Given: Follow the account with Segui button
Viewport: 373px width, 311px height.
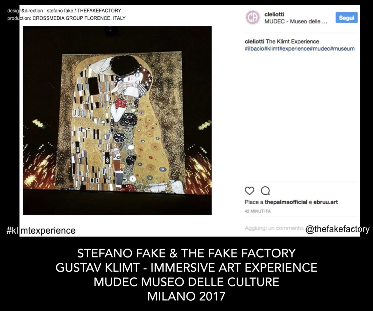Looking at the screenshot, I should tap(346, 18).
